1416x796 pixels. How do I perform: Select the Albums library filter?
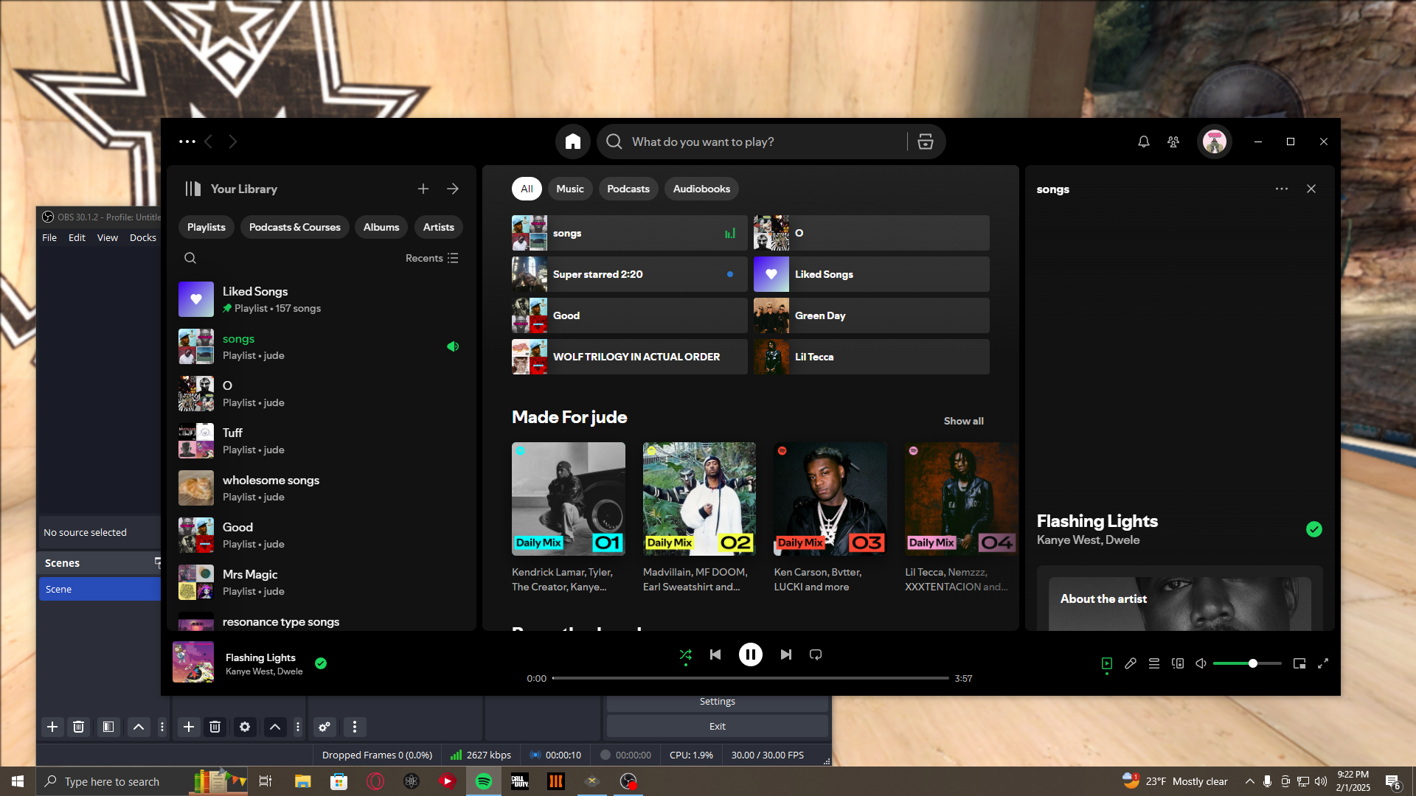(381, 227)
